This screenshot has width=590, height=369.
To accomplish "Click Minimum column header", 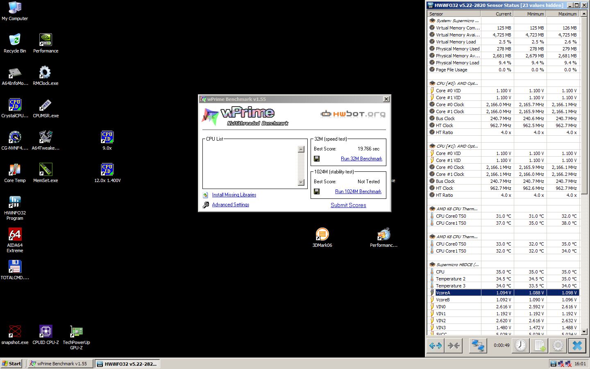I will pyautogui.click(x=530, y=14).
